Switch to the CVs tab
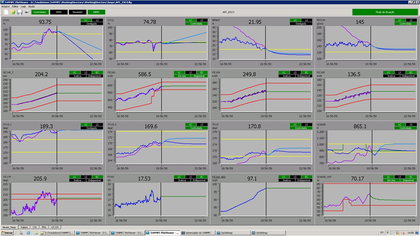 [x=35, y=227]
